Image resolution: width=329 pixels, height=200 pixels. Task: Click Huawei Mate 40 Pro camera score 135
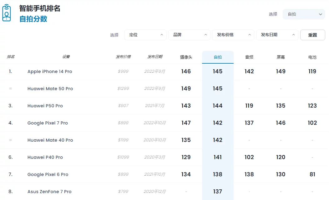click(186, 140)
